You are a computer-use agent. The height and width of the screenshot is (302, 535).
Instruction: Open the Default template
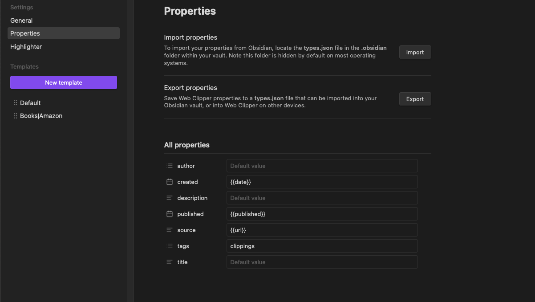point(30,103)
